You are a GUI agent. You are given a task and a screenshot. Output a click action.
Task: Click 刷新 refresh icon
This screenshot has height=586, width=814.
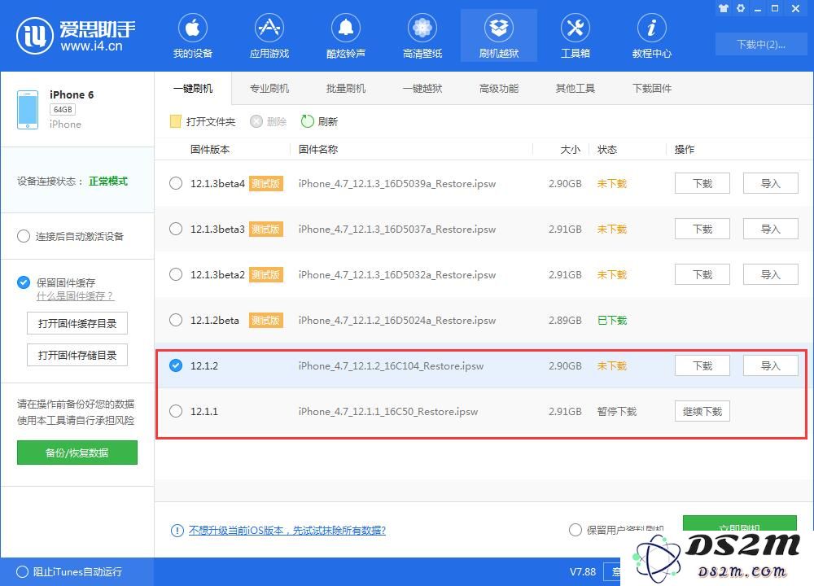pyautogui.click(x=308, y=121)
